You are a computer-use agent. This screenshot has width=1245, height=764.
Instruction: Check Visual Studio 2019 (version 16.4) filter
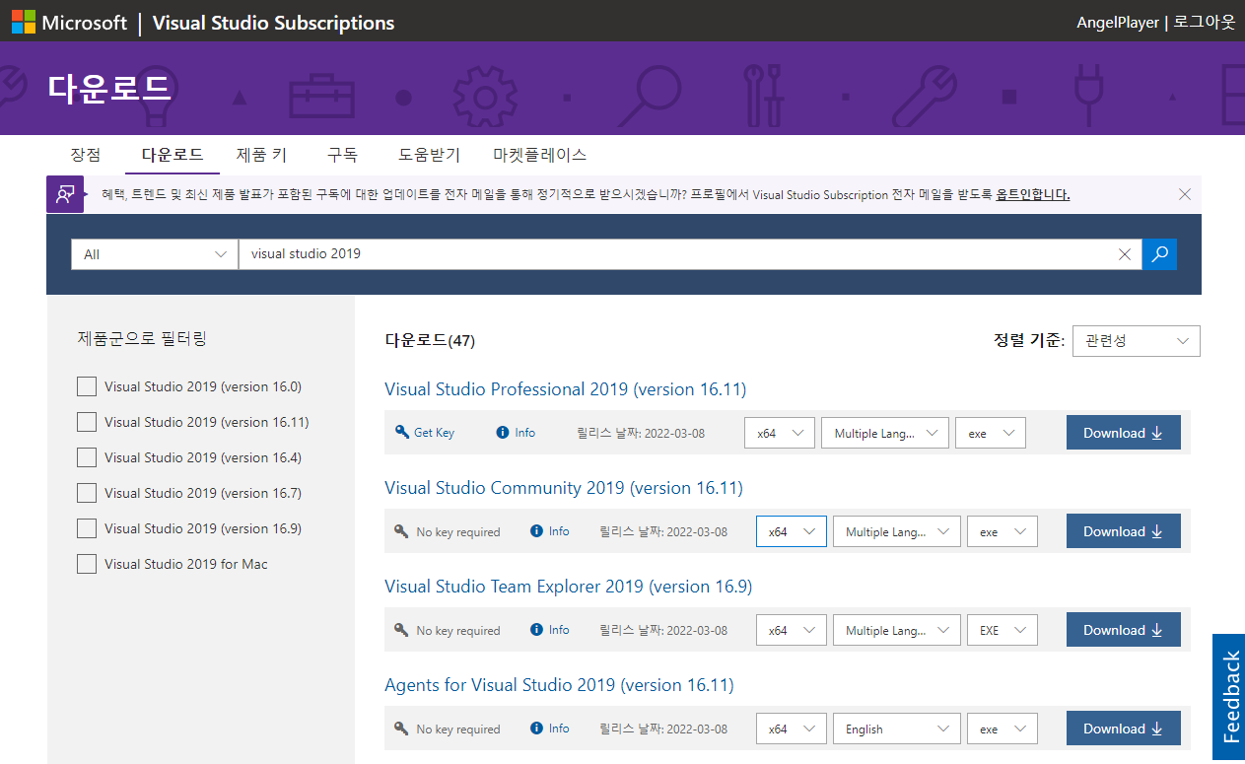tap(87, 457)
